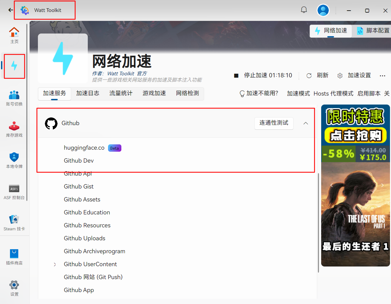Click the Github octocat icon
The image size is (391, 304).
(51, 123)
